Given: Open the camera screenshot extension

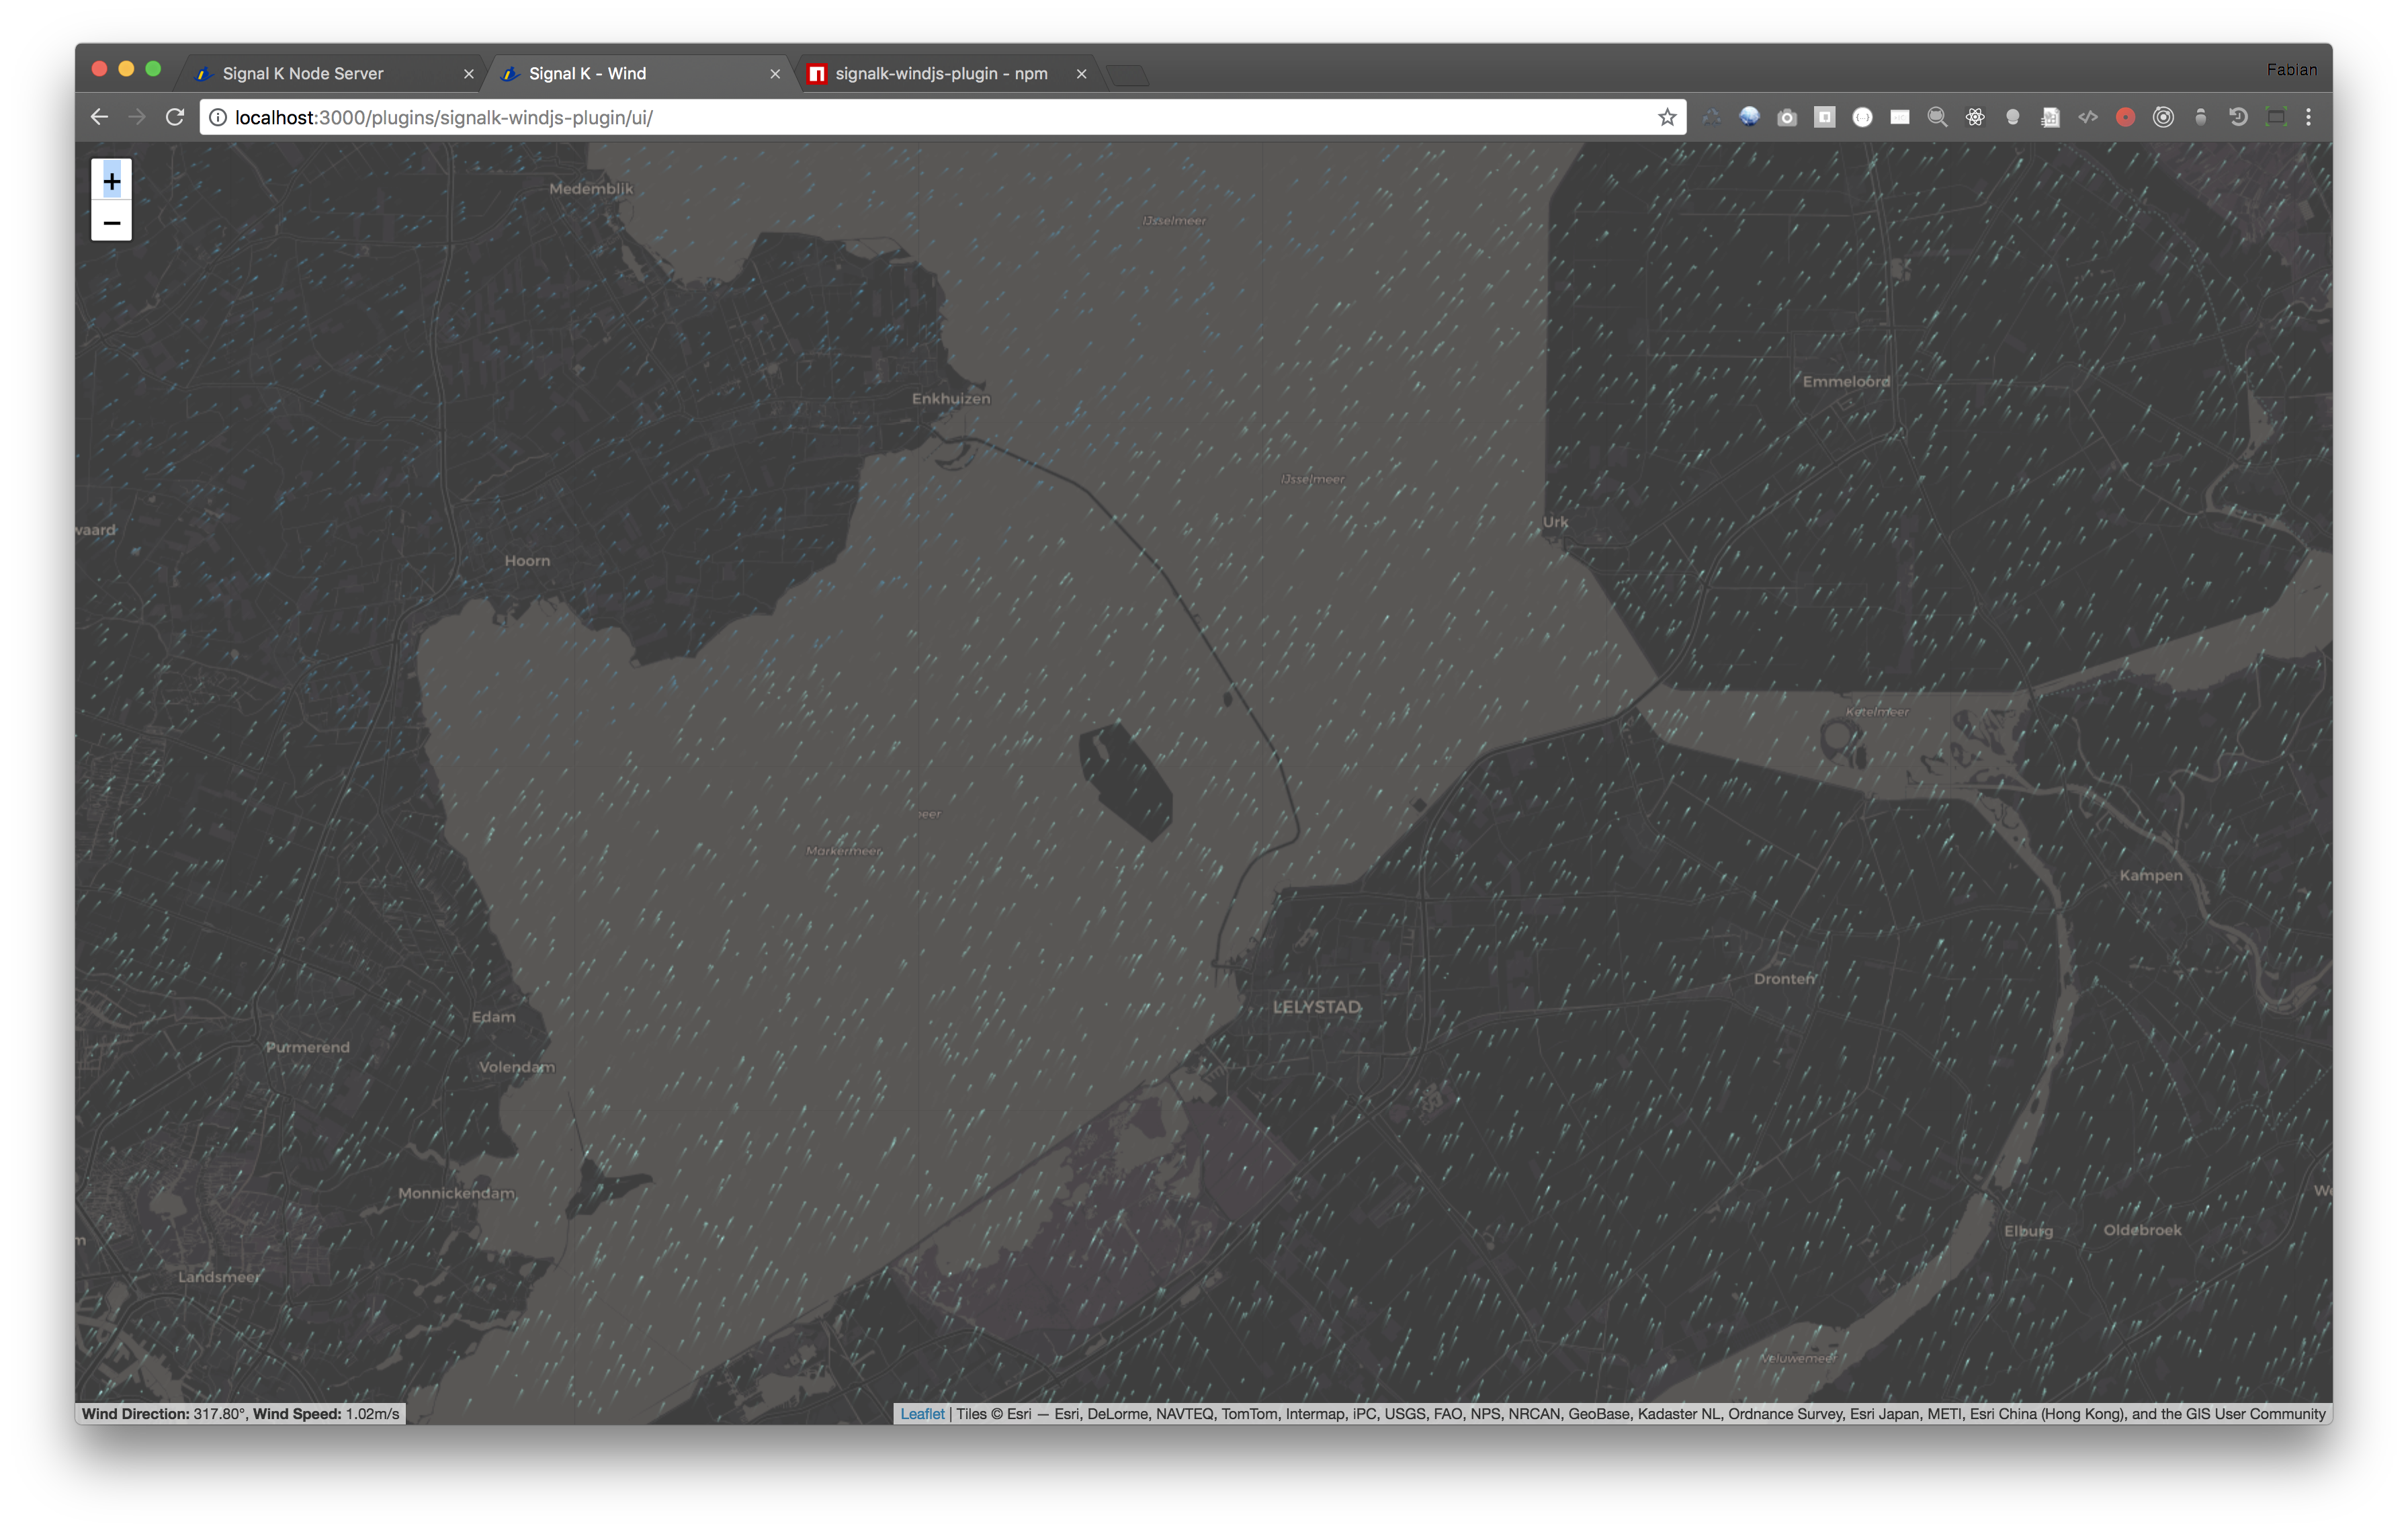Looking at the screenshot, I should 1787,117.
